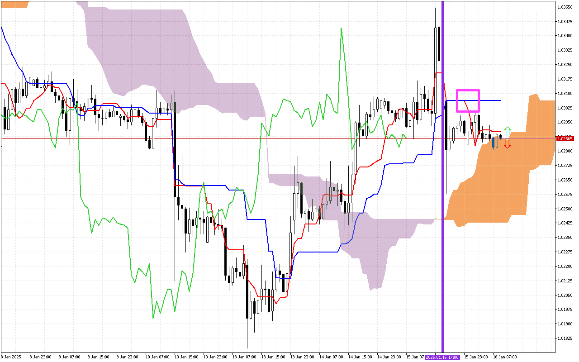The width and height of the screenshot is (579, 362).
Task: Select the 9 Jan 07:00 time label
Action: point(69,357)
